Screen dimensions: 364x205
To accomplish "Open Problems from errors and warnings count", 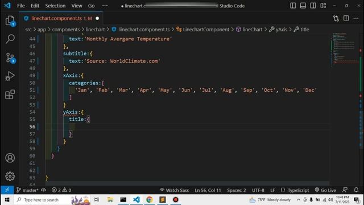I will click(61, 190).
